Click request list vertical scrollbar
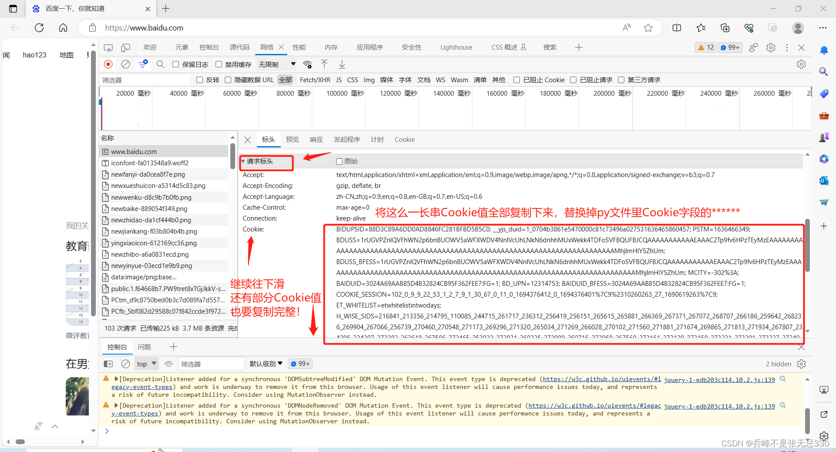Screen dimensions: 836x452 pyautogui.click(x=233, y=156)
